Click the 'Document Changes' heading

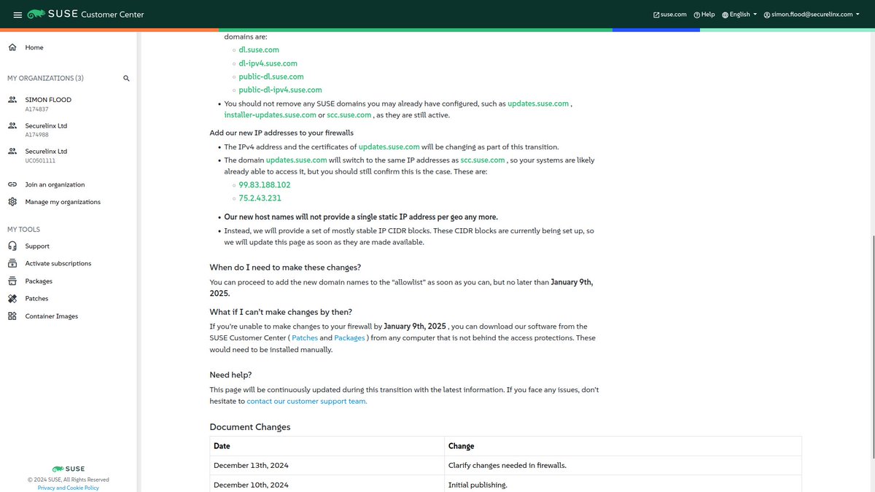(x=250, y=427)
